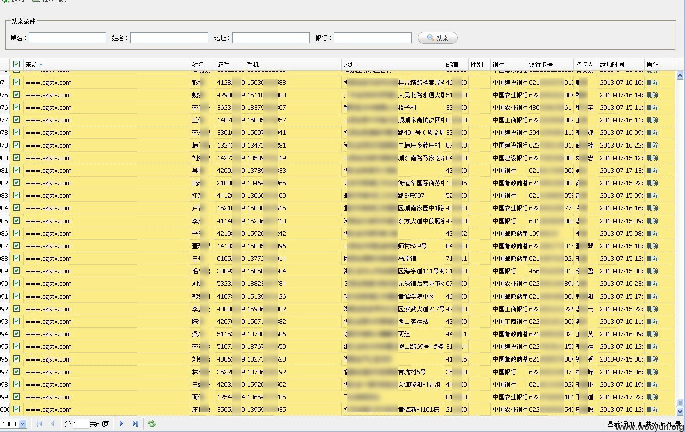Toggle the select-all checkbox in header
685x432 pixels.
click(x=17, y=64)
